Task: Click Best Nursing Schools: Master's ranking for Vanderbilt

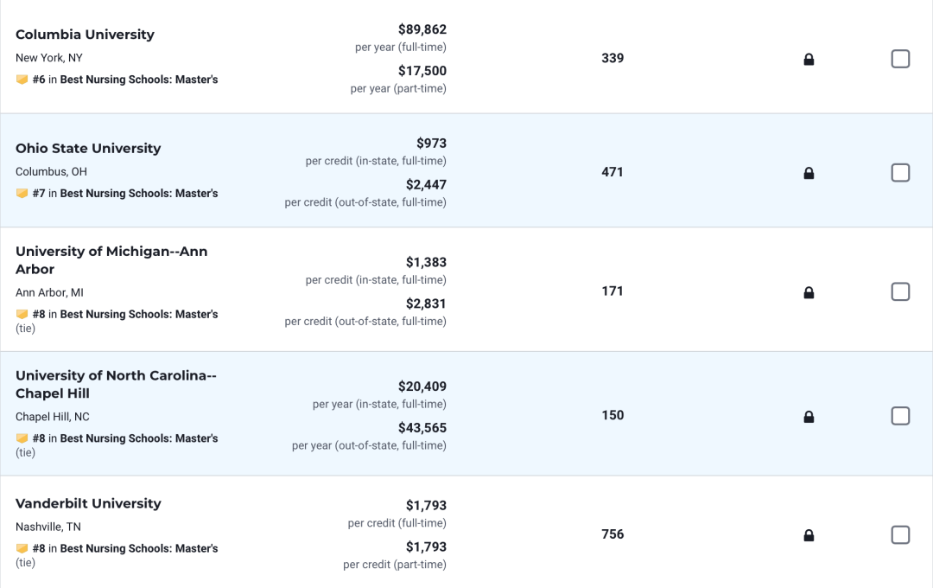Action: 138,548
